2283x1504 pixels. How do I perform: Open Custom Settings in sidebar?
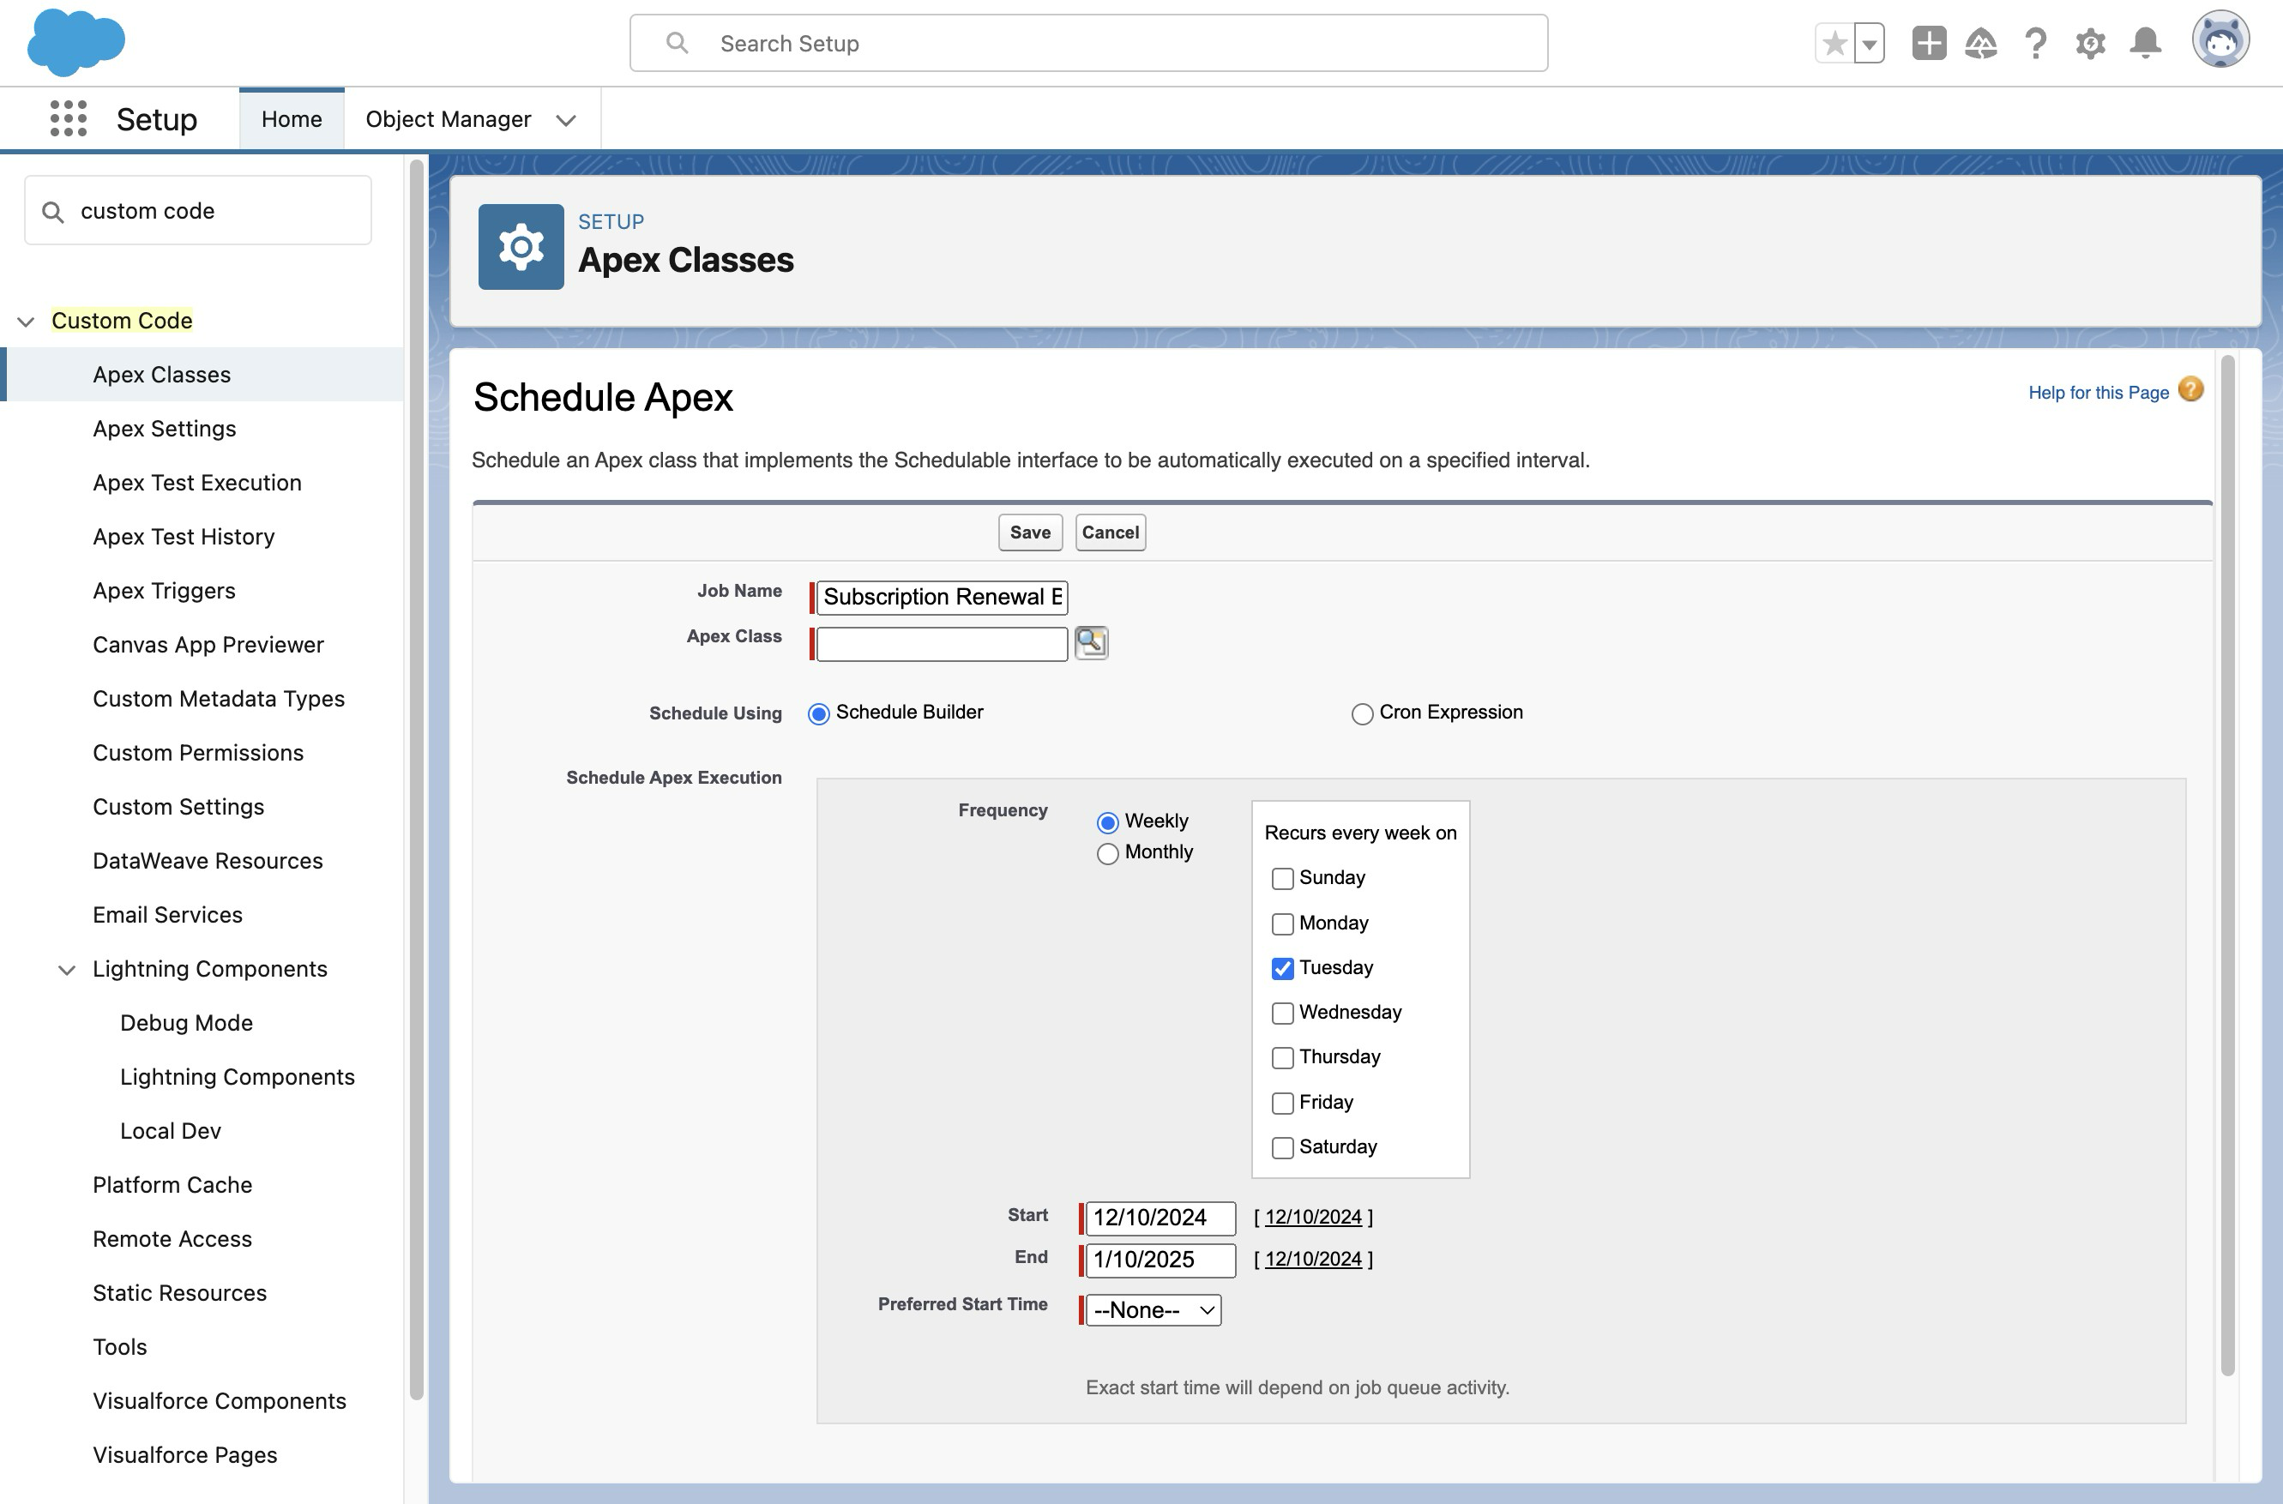coord(178,807)
